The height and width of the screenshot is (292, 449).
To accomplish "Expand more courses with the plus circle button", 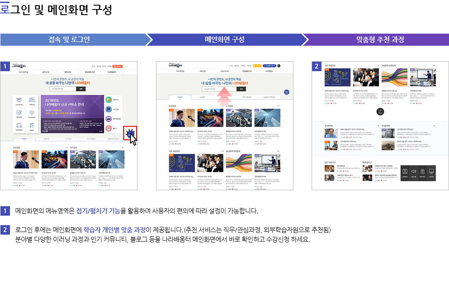I will click(380, 111).
